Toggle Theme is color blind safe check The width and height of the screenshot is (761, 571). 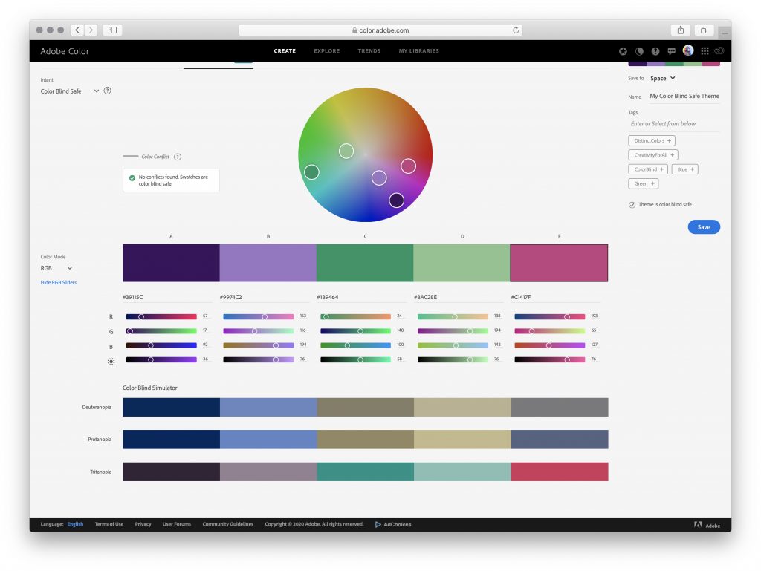click(x=632, y=204)
